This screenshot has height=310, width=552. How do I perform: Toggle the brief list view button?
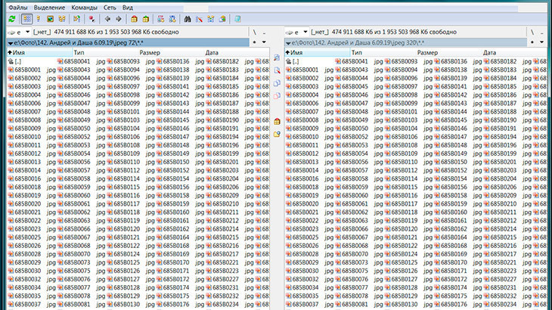[x=26, y=18]
